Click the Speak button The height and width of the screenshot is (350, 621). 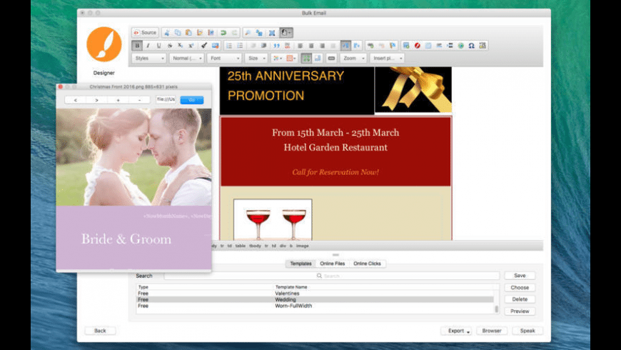pos(527,331)
